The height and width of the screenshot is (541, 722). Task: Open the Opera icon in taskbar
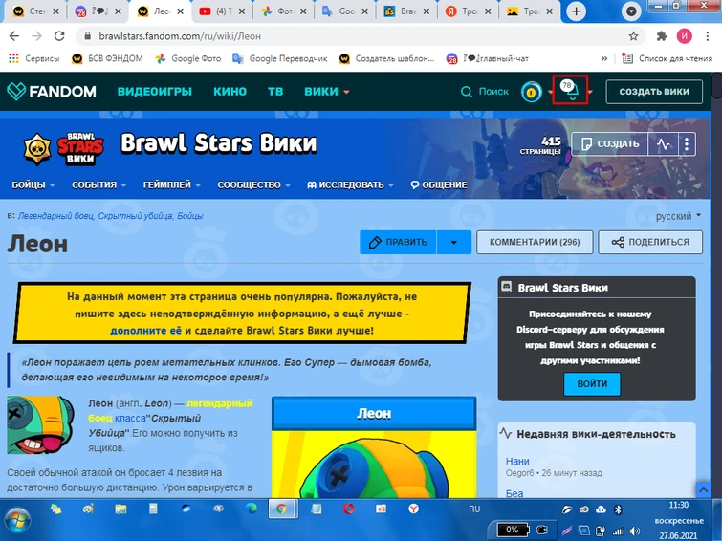[x=348, y=509]
